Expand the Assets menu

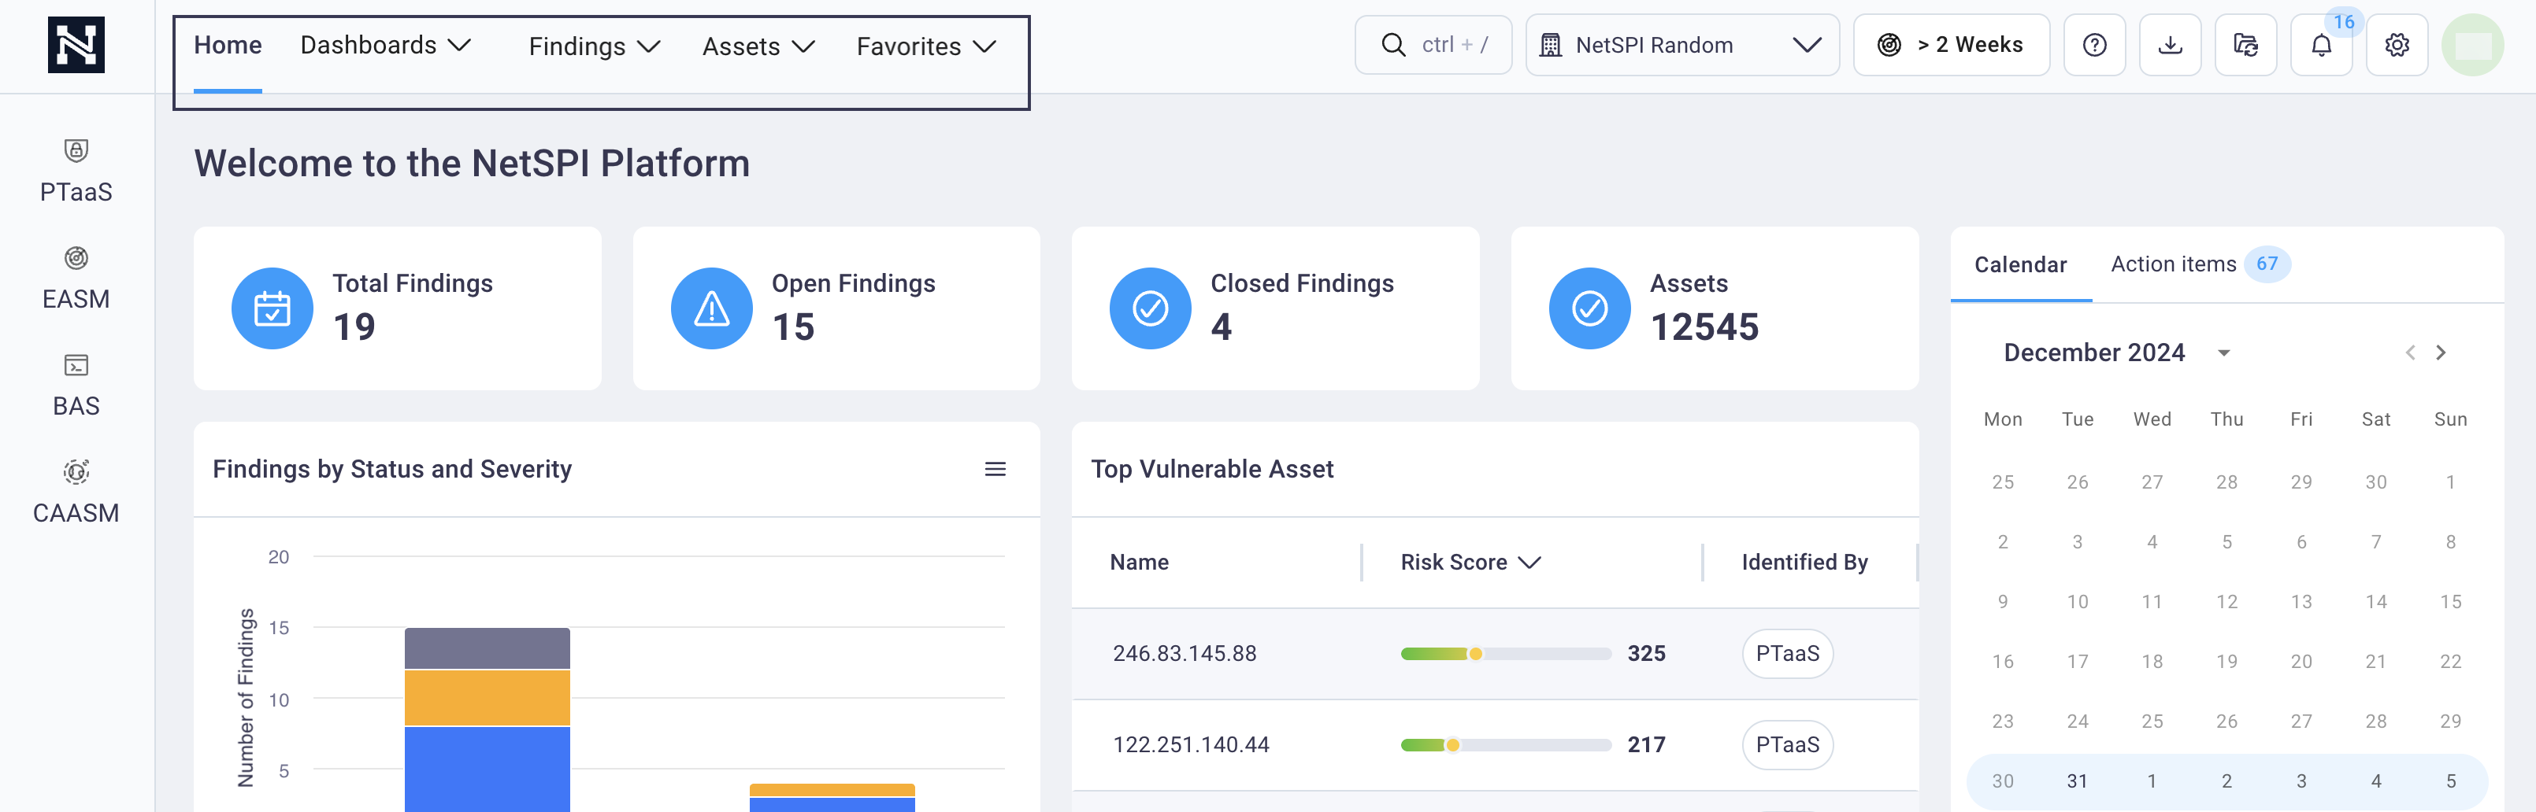click(759, 46)
